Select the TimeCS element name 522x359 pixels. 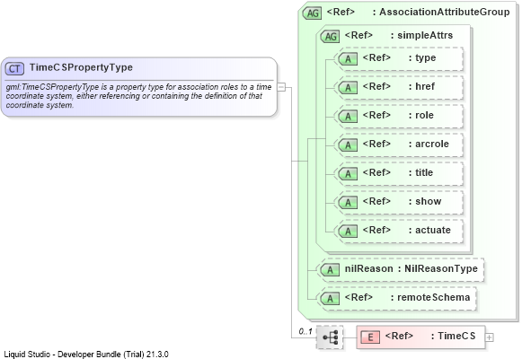(x=456, y=336)
